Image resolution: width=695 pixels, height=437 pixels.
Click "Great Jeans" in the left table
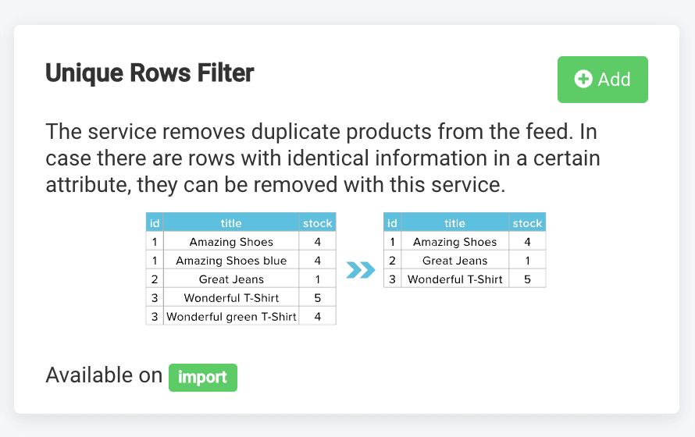point(231,279)
